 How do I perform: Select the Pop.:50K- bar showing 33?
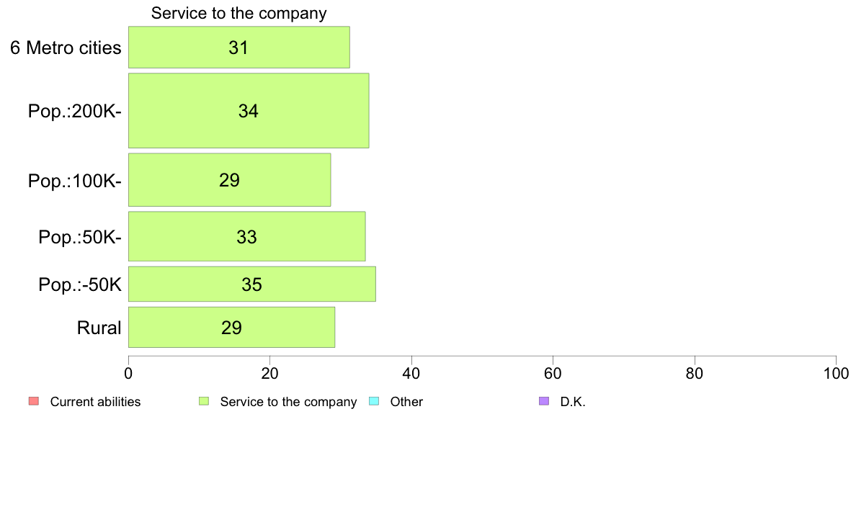click(x=246, y=236)
